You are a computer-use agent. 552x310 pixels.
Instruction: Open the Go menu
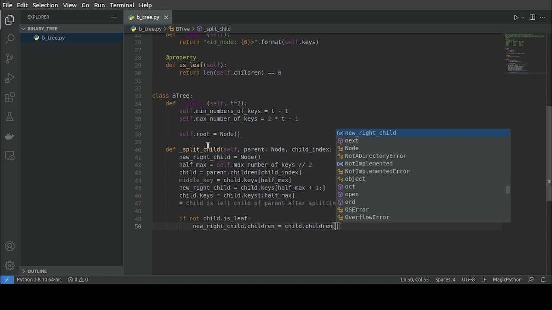click(85, 5)
